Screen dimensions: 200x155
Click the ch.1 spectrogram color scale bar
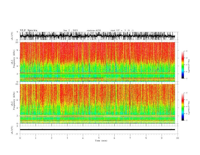point(183,65)
